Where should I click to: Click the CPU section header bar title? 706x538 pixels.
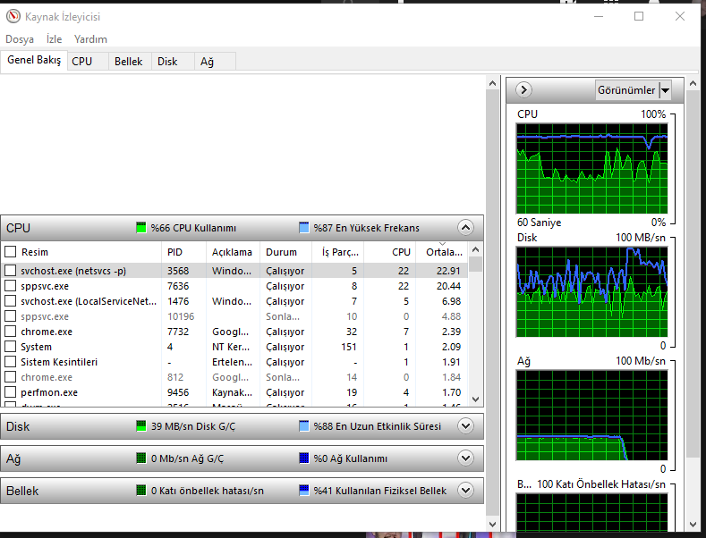(18, 228)
